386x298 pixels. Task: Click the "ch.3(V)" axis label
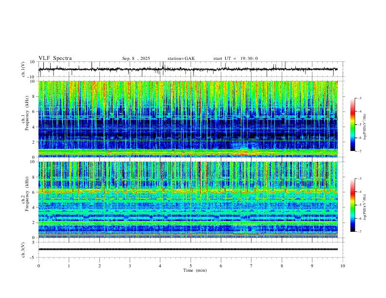(x=23, y=250)
